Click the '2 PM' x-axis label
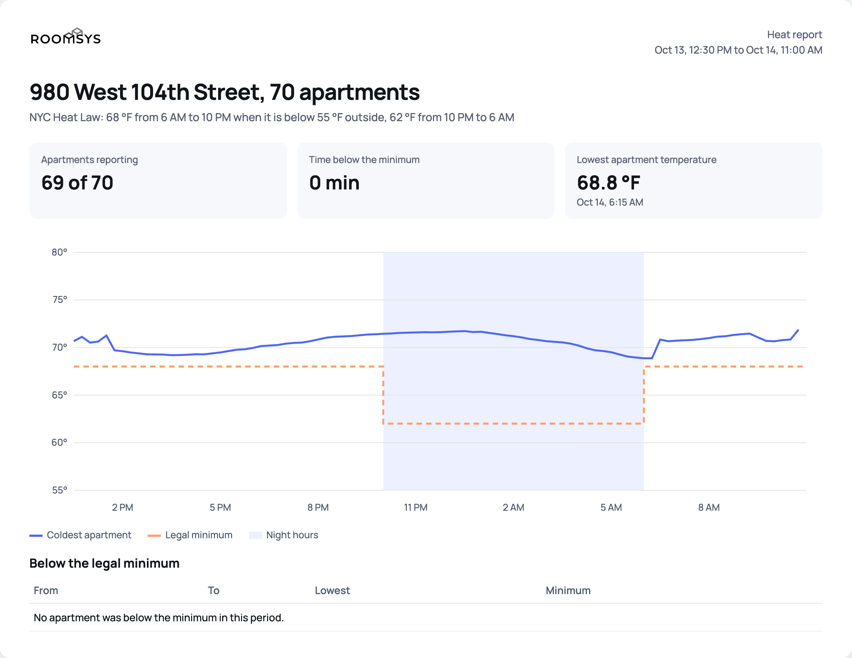 click(123, 507)
